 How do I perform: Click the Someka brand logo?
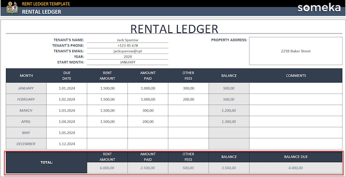[x=319, y=8]
